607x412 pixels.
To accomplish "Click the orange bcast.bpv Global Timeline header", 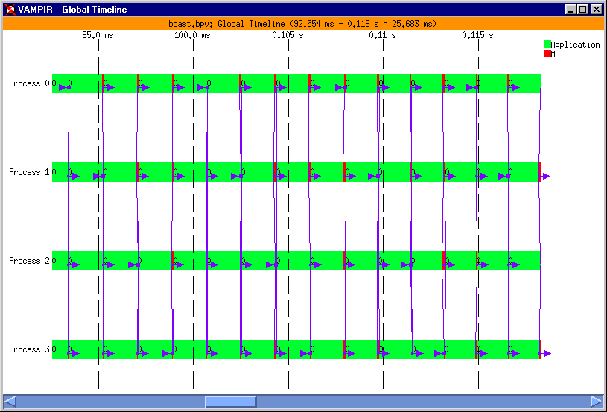I will 303,24.
